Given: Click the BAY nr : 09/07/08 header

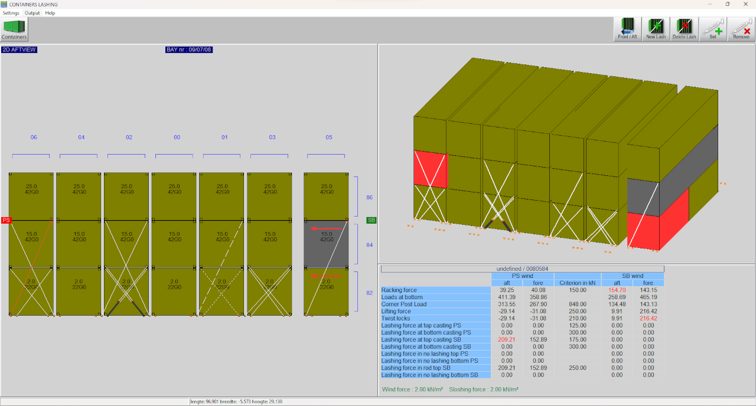Looking at the screenshot, I should 189,50.
